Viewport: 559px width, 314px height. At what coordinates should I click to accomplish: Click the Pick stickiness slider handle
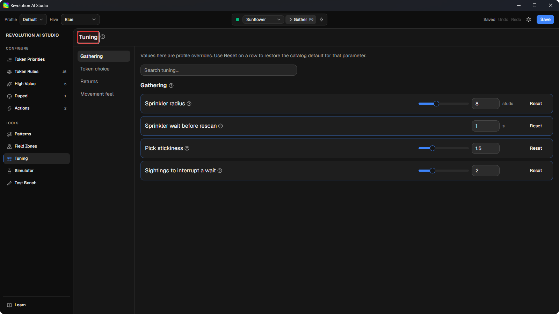[433, 148]
